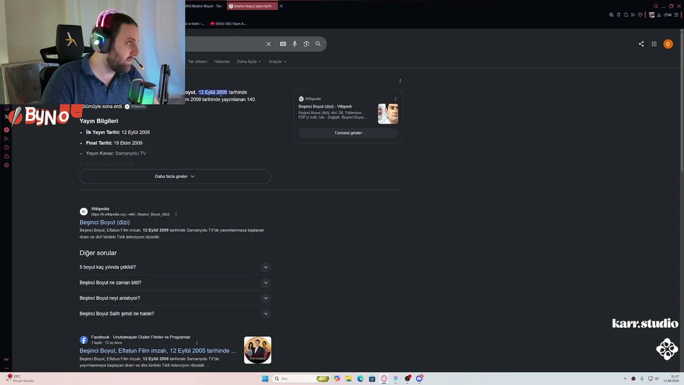Launch Copilot from the taskbar
This screenshot has width=684, height=385.
[x=337, y=379]
